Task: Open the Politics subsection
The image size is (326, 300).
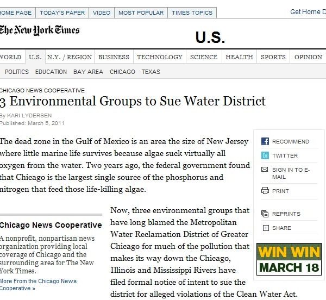Action: tap(17, 72)
